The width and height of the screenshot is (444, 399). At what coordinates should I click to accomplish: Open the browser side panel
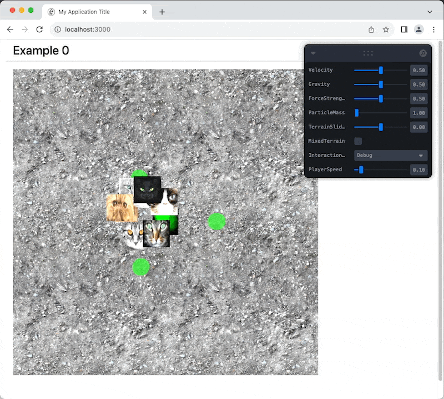pos(404,29)
